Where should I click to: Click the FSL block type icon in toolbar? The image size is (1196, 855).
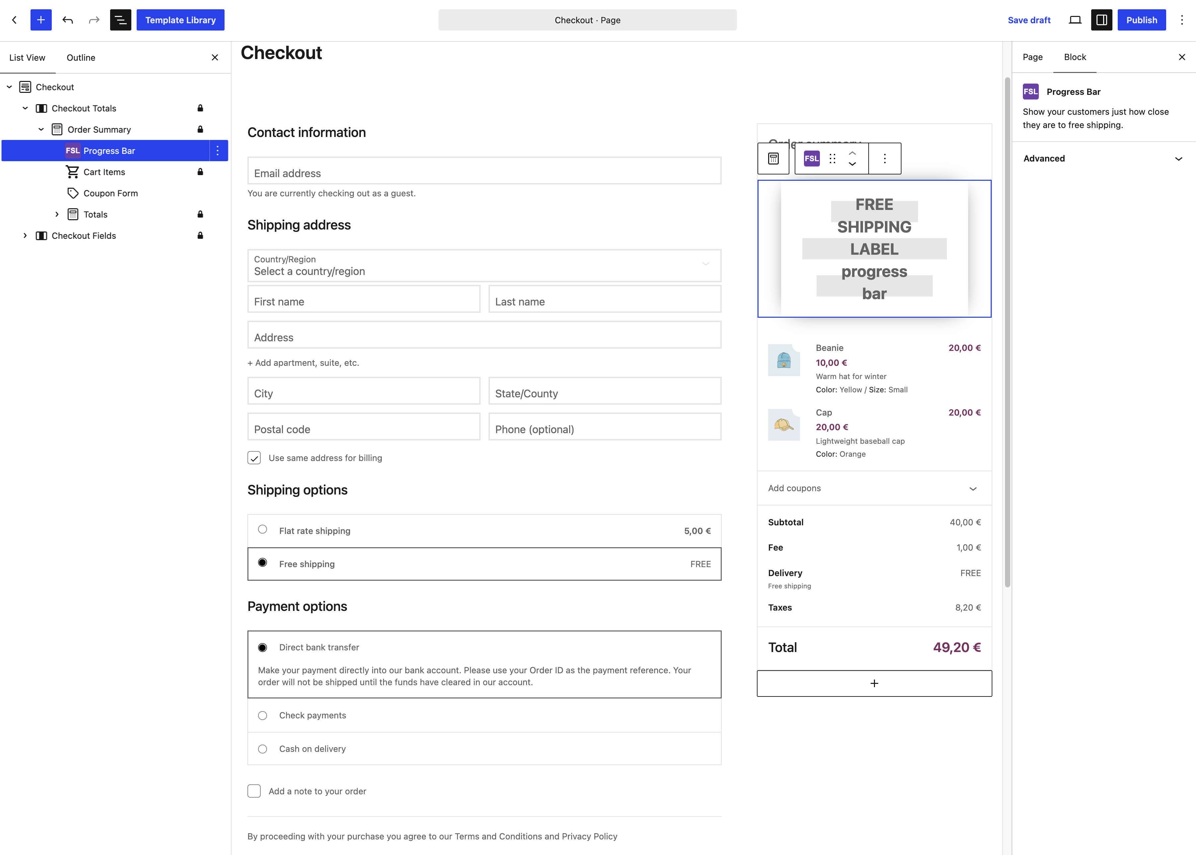[811, 159]
